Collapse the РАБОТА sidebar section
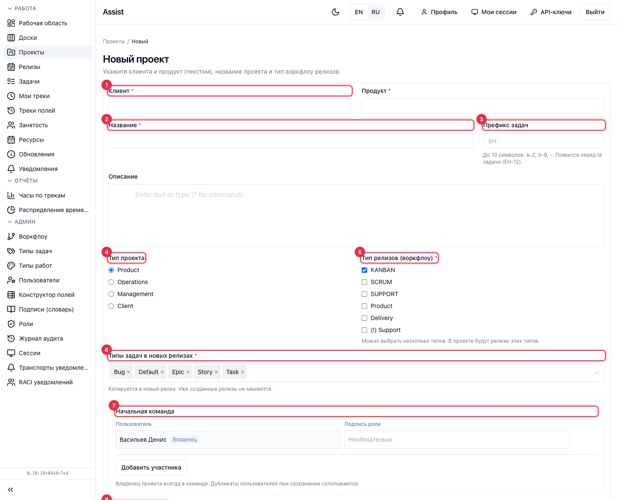Viewport: 617px width, 500px height. [22, 9]
